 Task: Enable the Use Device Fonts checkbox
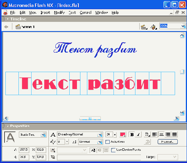(113, 150)
